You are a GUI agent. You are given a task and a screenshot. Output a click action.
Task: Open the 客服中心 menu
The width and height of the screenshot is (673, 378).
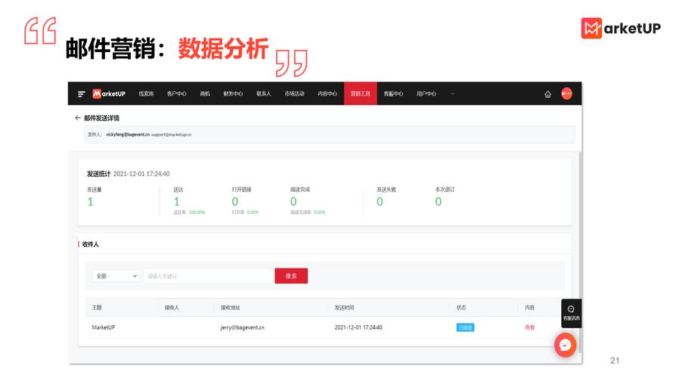393,94
